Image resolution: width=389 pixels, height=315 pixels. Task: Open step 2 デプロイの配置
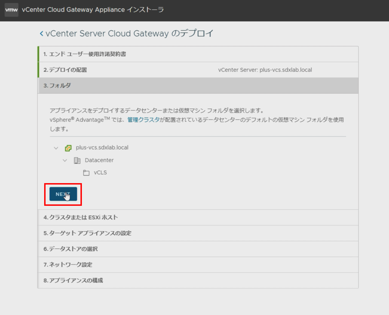pos(198,70)
